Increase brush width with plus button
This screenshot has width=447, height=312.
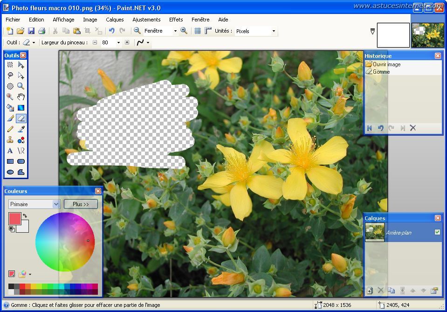[x=127, y=42]
